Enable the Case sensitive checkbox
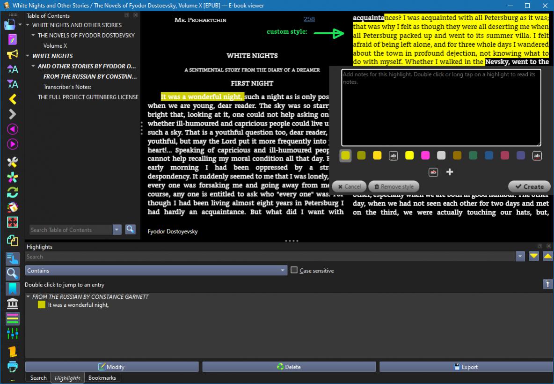The height and width of the screenshot is (384, 554). [x=294, y=270]
